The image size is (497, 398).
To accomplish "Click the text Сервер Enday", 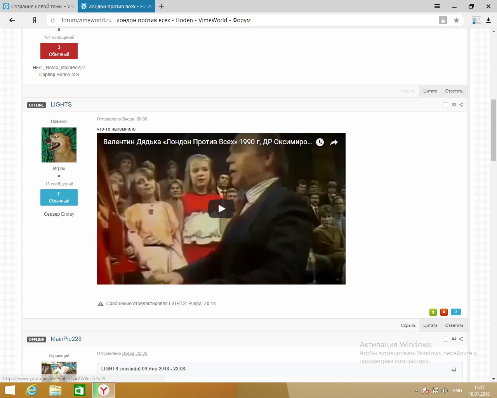I will pyautogui.click(x=59, y=214).
